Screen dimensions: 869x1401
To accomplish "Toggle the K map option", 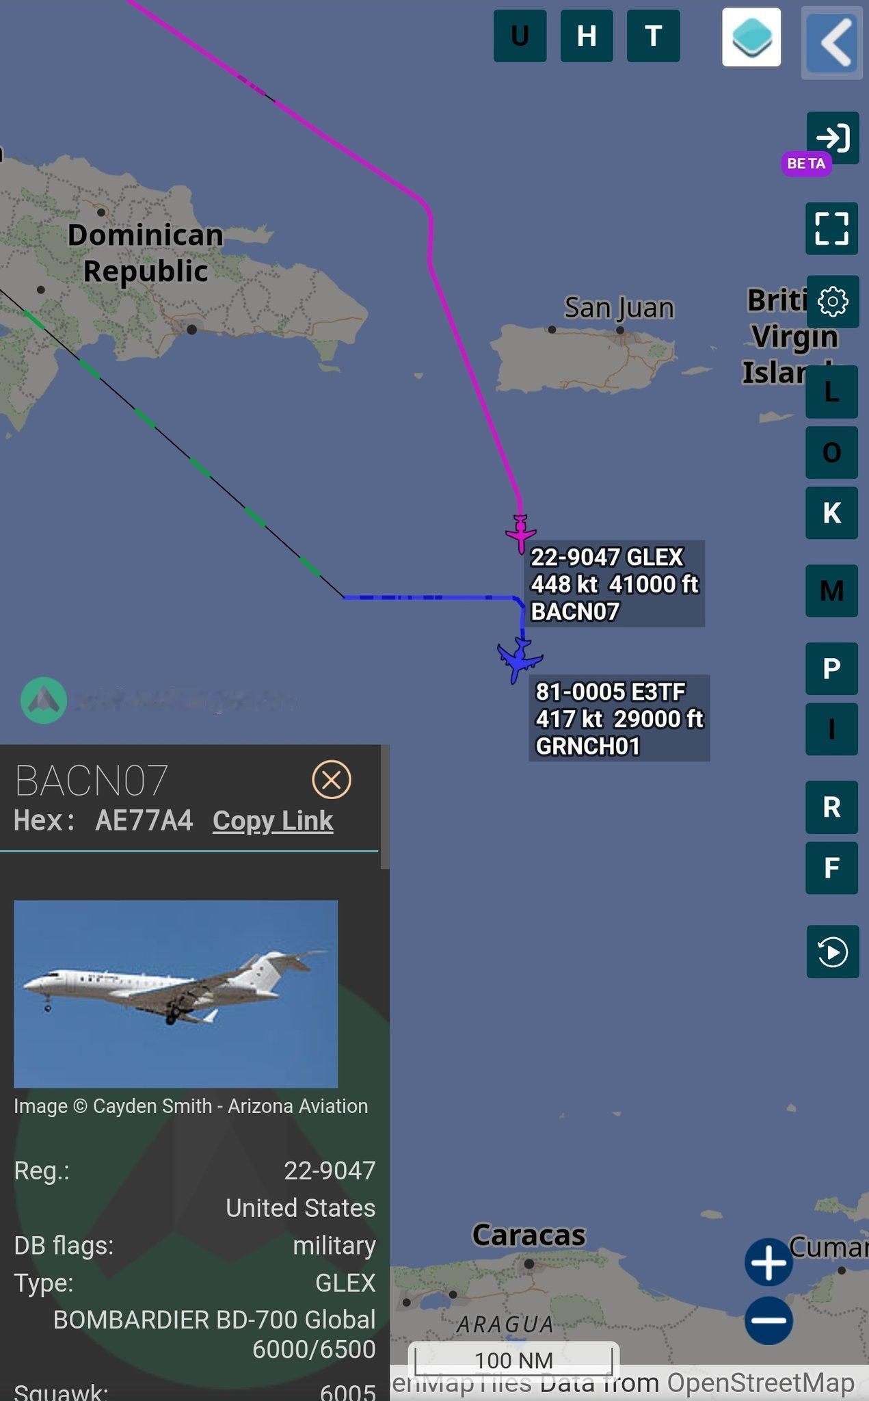I will [x=831, y=513].
